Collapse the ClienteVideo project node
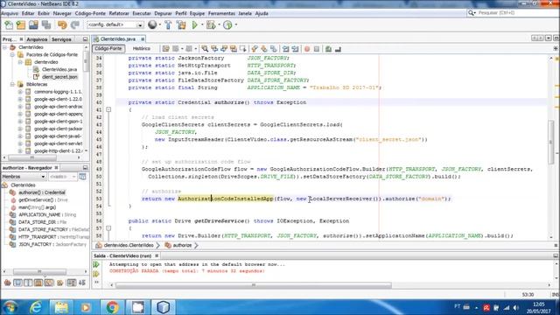 coord(5,47)
